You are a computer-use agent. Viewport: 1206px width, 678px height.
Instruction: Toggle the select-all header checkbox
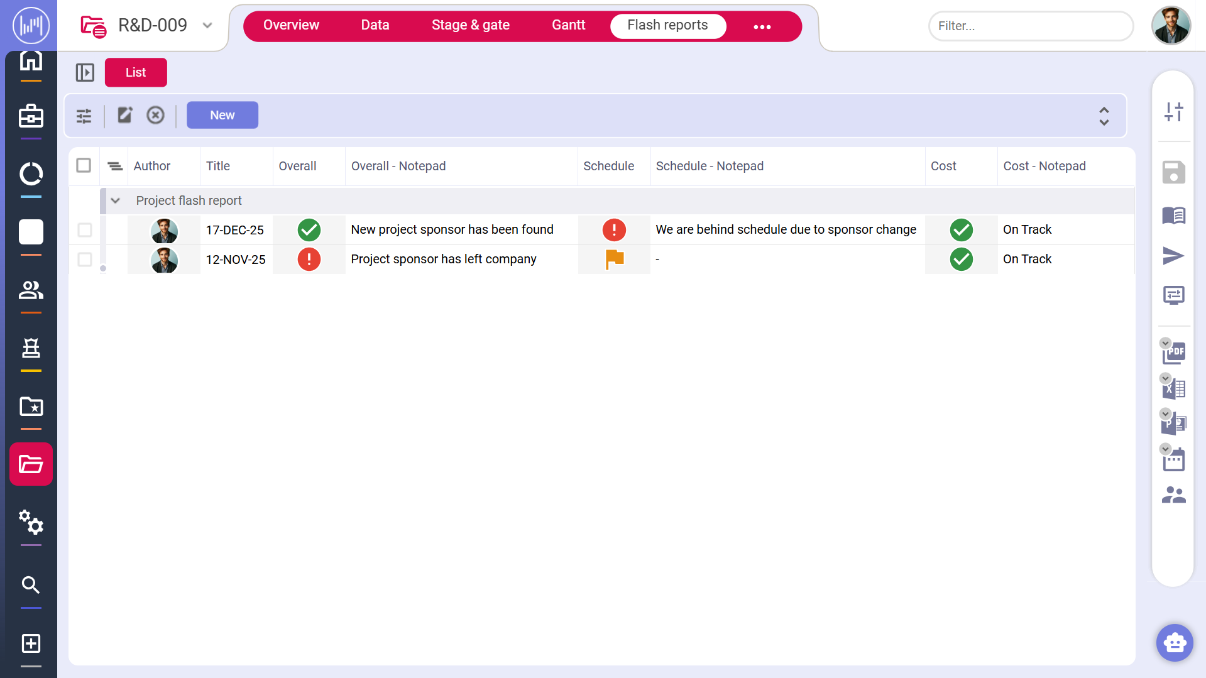[x=84, y=165]
